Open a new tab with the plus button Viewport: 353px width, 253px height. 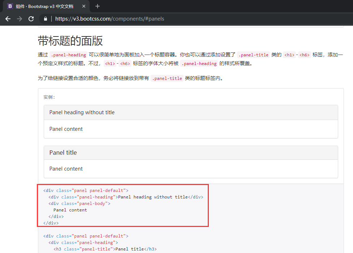point(98,6)
